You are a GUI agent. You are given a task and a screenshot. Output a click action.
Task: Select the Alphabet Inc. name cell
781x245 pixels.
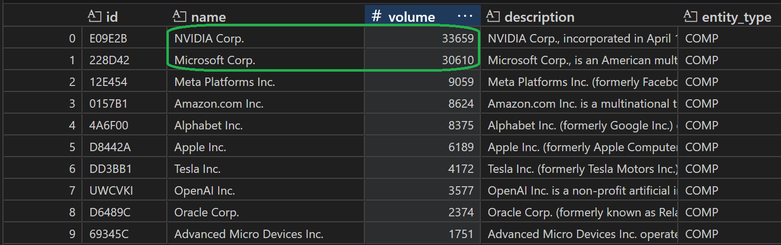[266, 125]
